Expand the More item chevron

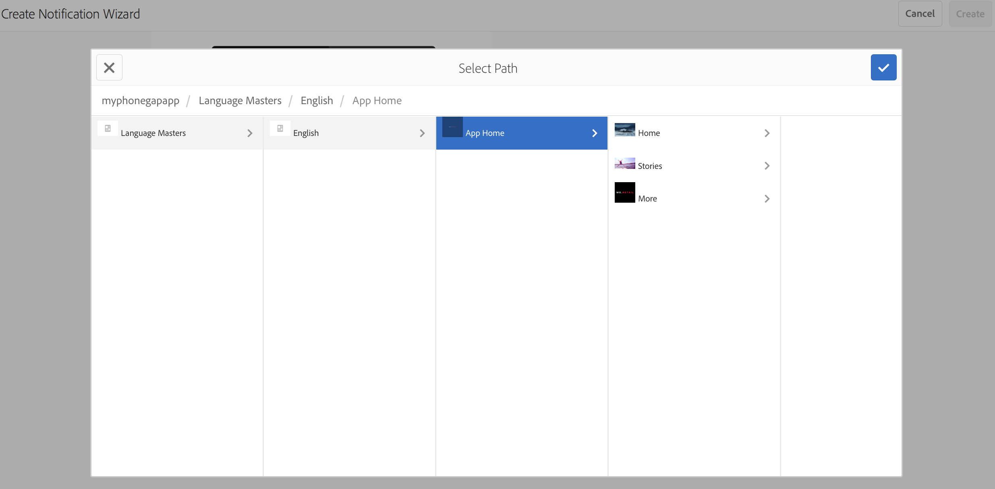tap(767, 199)
